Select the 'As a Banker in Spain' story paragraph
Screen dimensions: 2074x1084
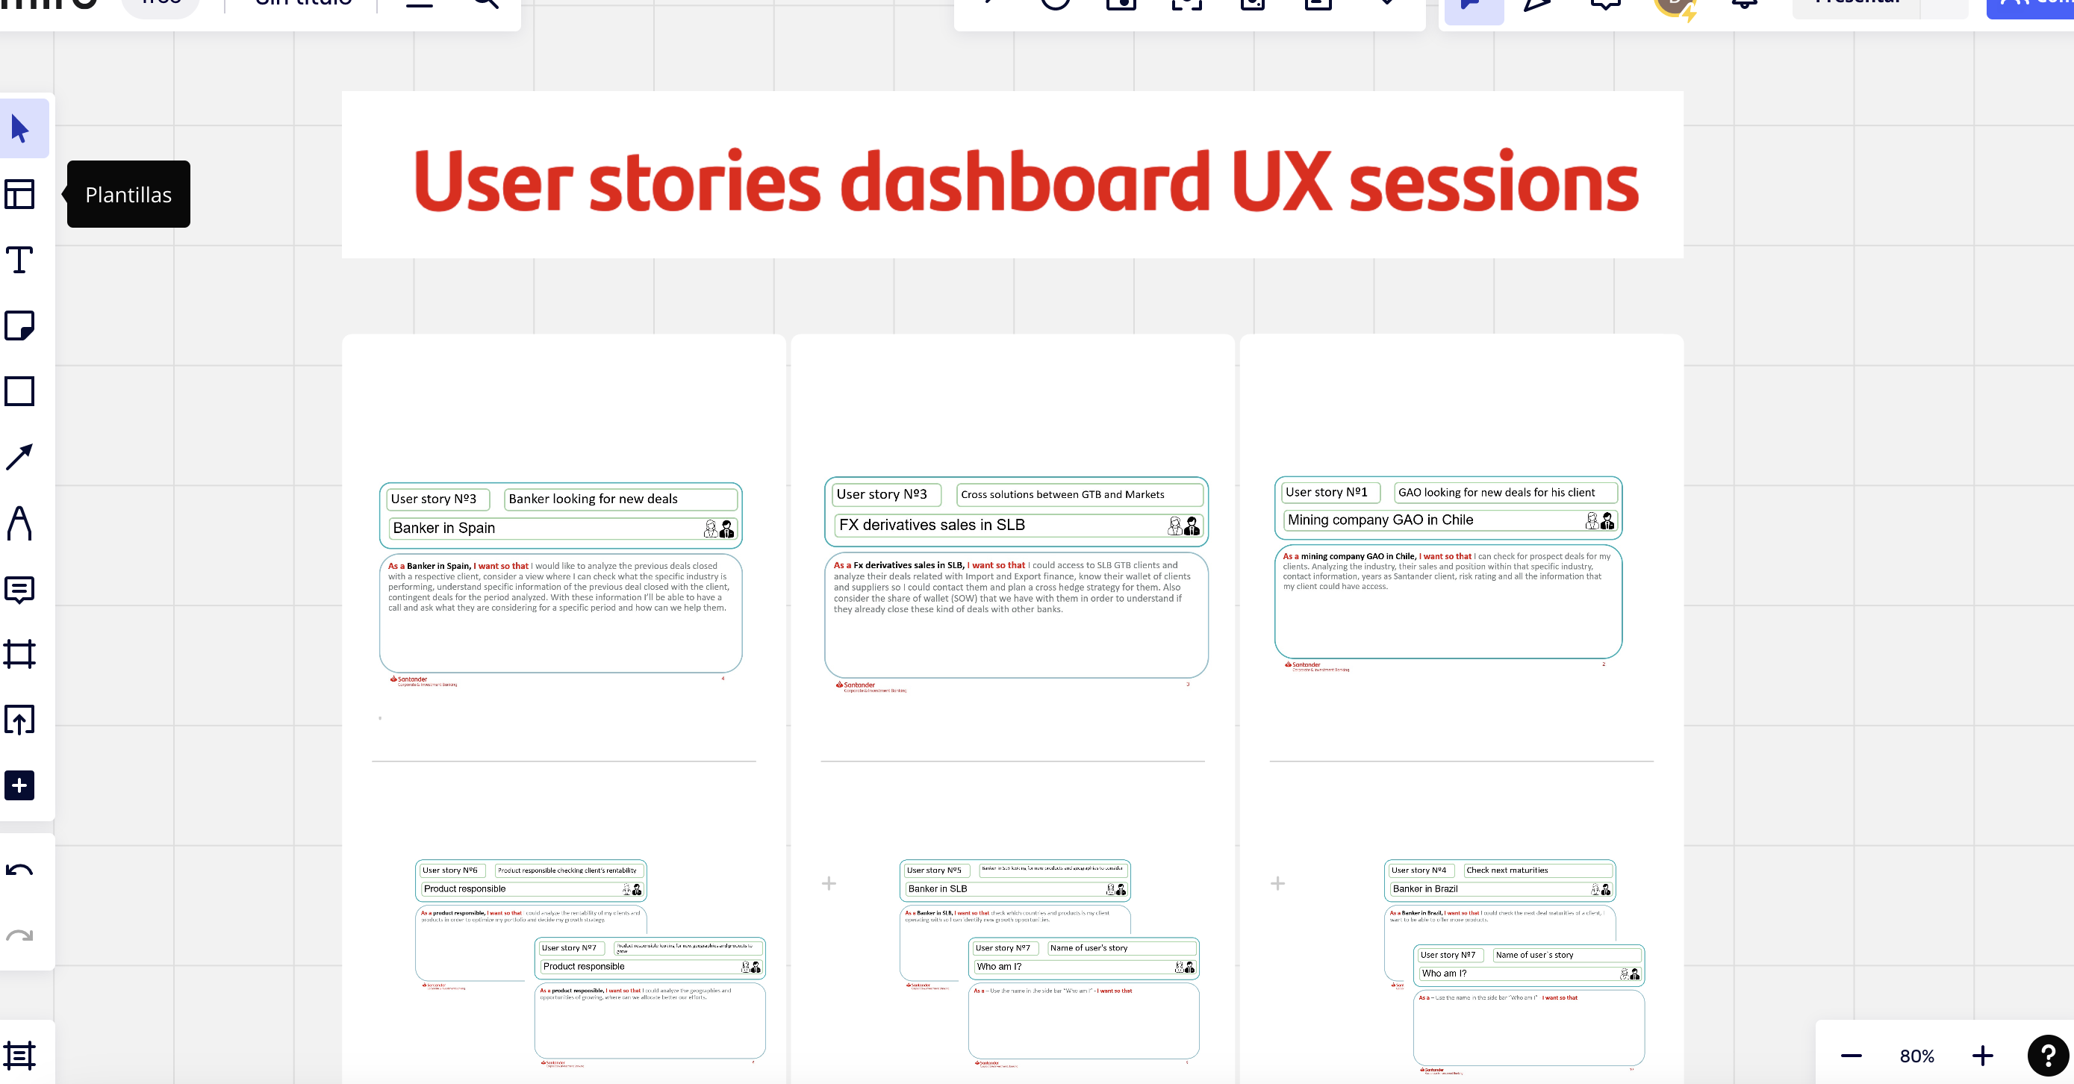[x=558, y=586]
